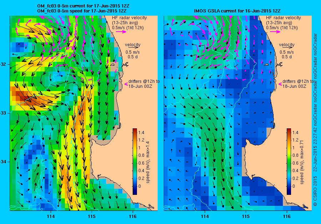Click 'HF radar velocity' label in right map

(x=283, y=18)
